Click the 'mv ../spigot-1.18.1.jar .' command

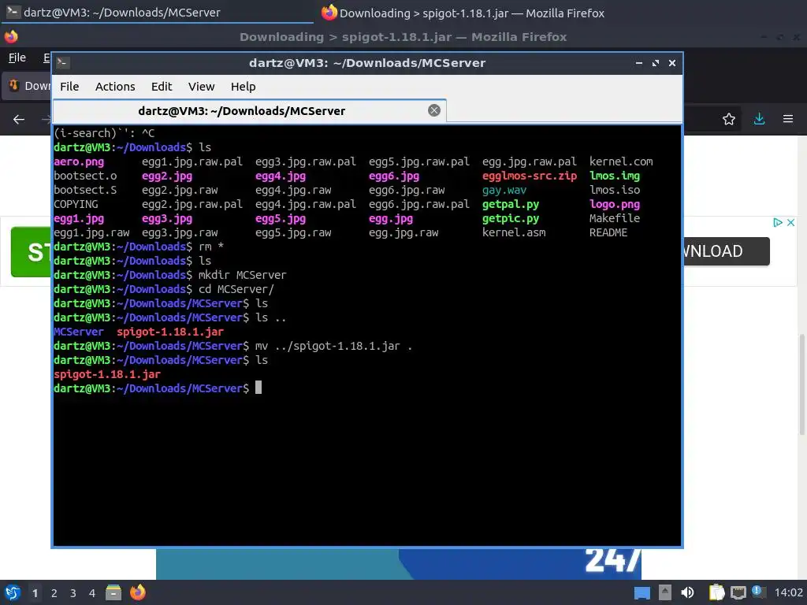pyautogui.click(x=333, y=346)
